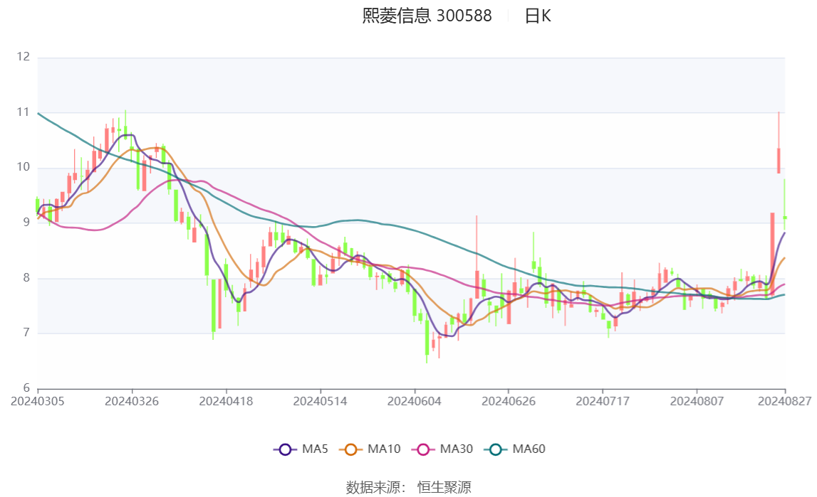Click the x-axis date label 20240807
The width and height of the screenshot is (817, 497).
pos(697,401)
